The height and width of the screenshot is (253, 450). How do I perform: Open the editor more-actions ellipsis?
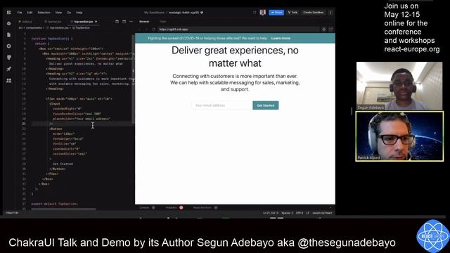pyautogui.click(x=131, y=22)
